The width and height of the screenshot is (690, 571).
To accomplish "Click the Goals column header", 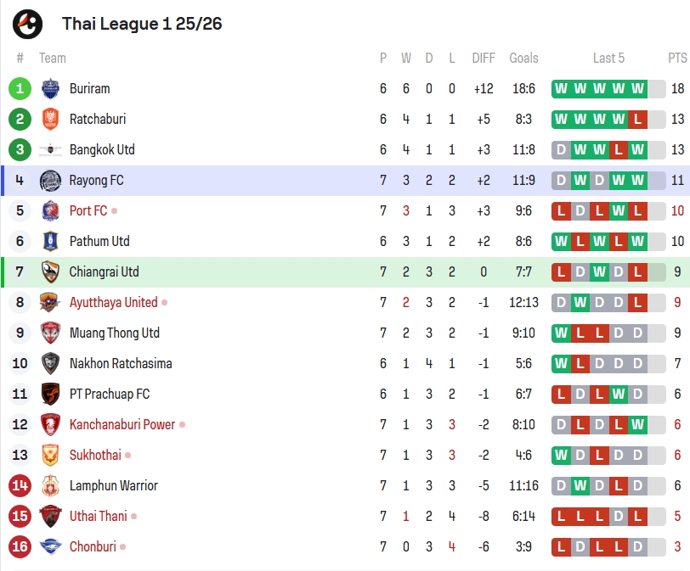I will coord(523,58).
